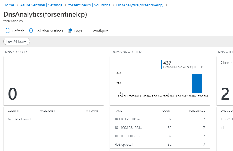Select the 185.25.1 DNS client row
This screenshot has height=151, width=233.
[225, 119]
